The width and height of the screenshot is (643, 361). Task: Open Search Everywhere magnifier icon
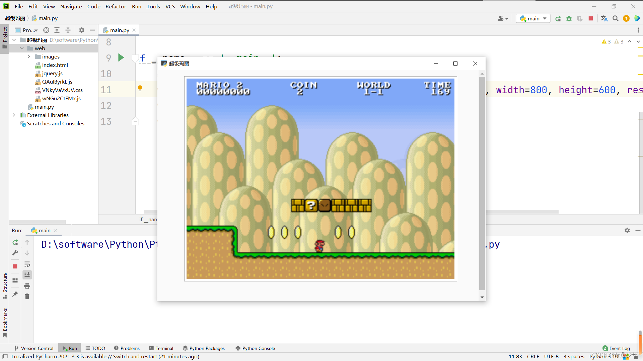click(616, 19)
